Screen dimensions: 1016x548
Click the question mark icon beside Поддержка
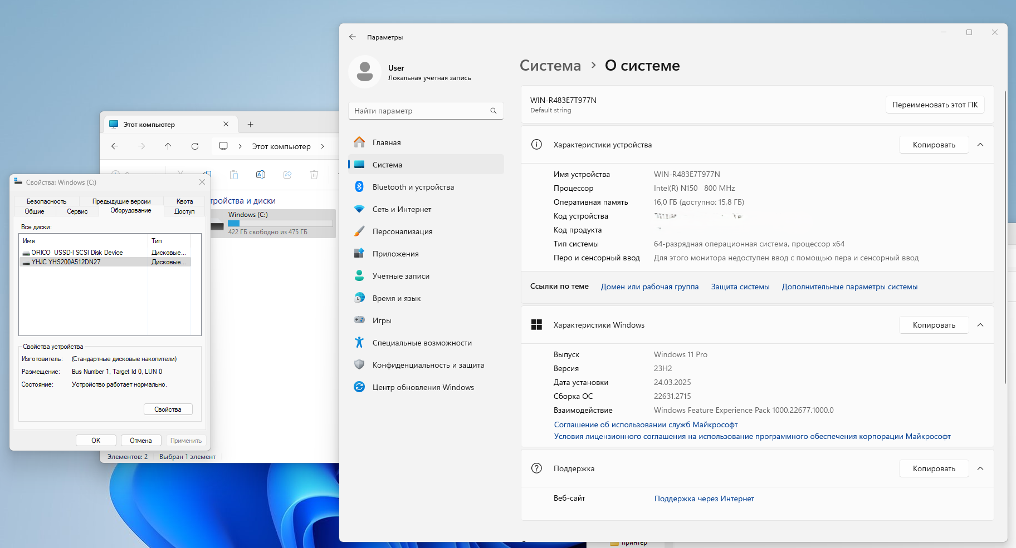[x=536, y=468]
